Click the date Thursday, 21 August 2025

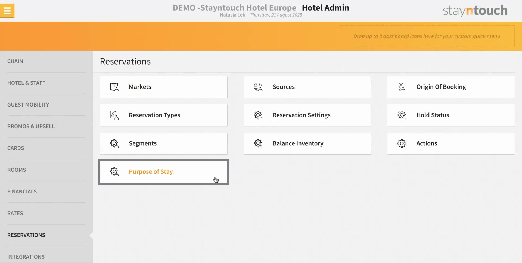276,15
